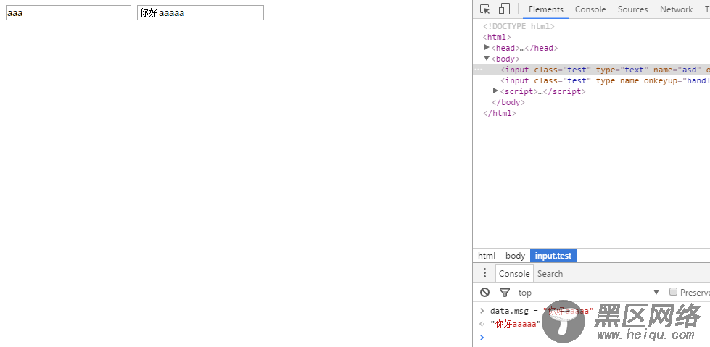Select the DOCTYPE html line
The height and width of the screenshot is (347, 710).
tap(519, 26)
